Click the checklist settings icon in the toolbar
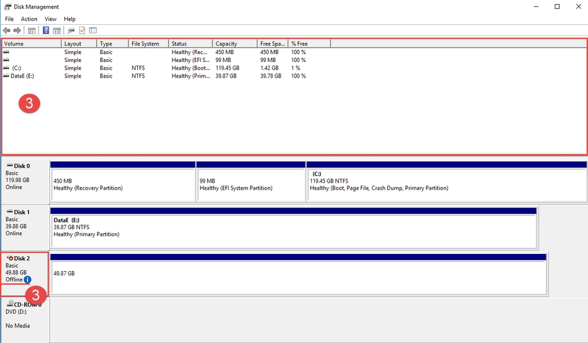This screenshot has height=343, width=588. 92,30
